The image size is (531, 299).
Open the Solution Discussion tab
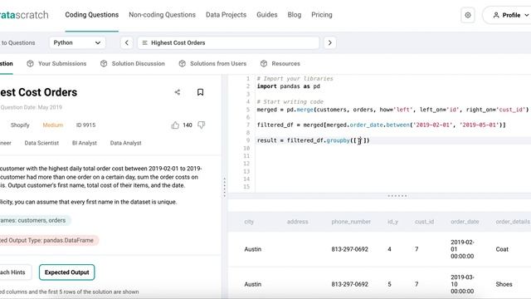tap(139, 63)
